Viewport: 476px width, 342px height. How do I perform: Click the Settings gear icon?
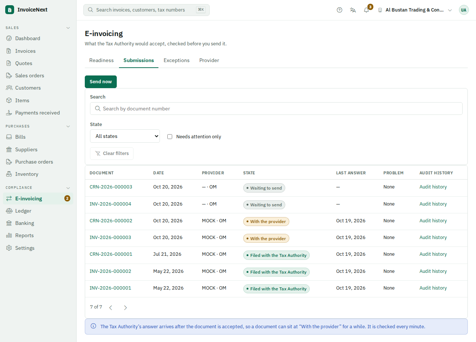coord(9,248)
